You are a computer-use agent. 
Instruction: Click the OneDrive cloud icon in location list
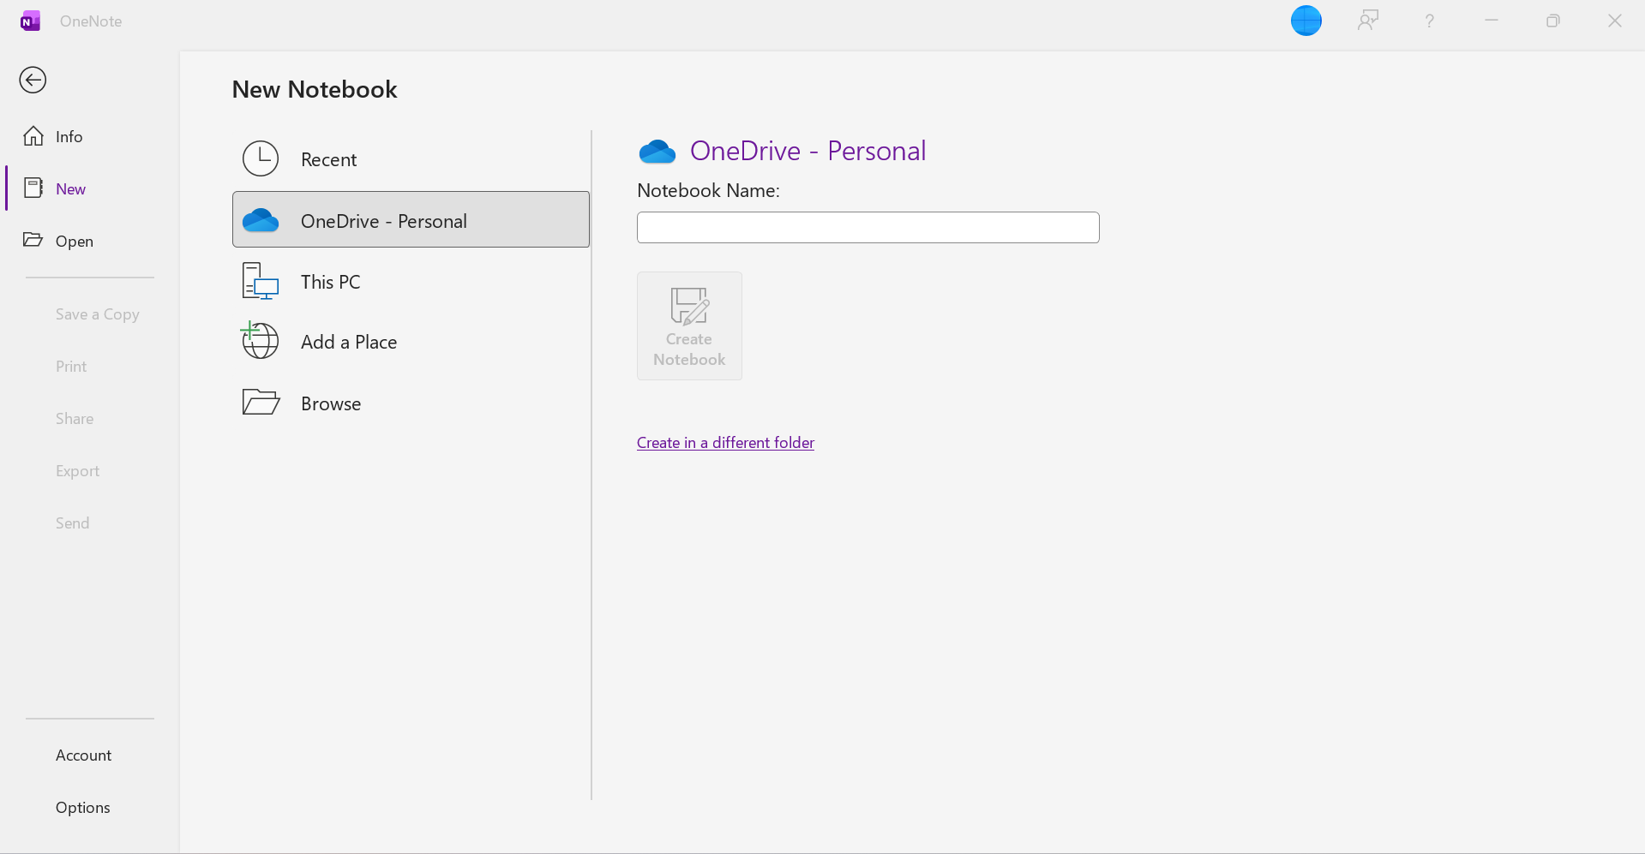[x=261, y=221]
